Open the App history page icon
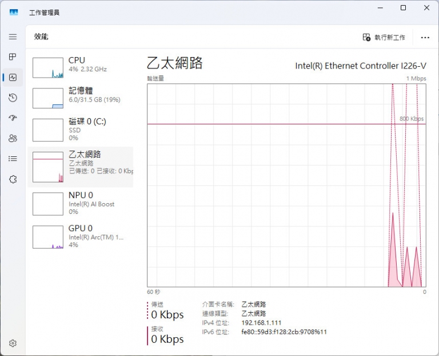 point(13,98)
